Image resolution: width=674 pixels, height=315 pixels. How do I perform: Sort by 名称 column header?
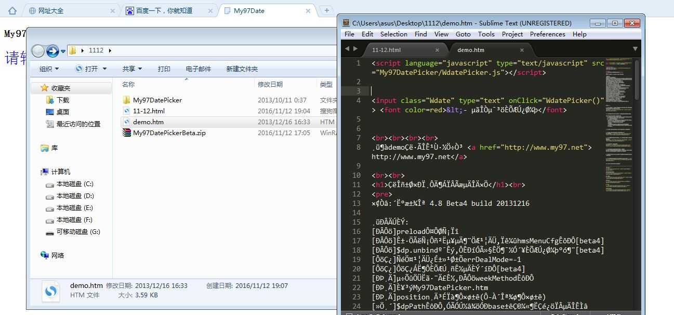[128, 84]
